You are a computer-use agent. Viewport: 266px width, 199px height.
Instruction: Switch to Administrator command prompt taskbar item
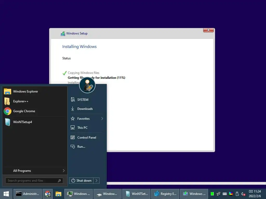point(28,194)
